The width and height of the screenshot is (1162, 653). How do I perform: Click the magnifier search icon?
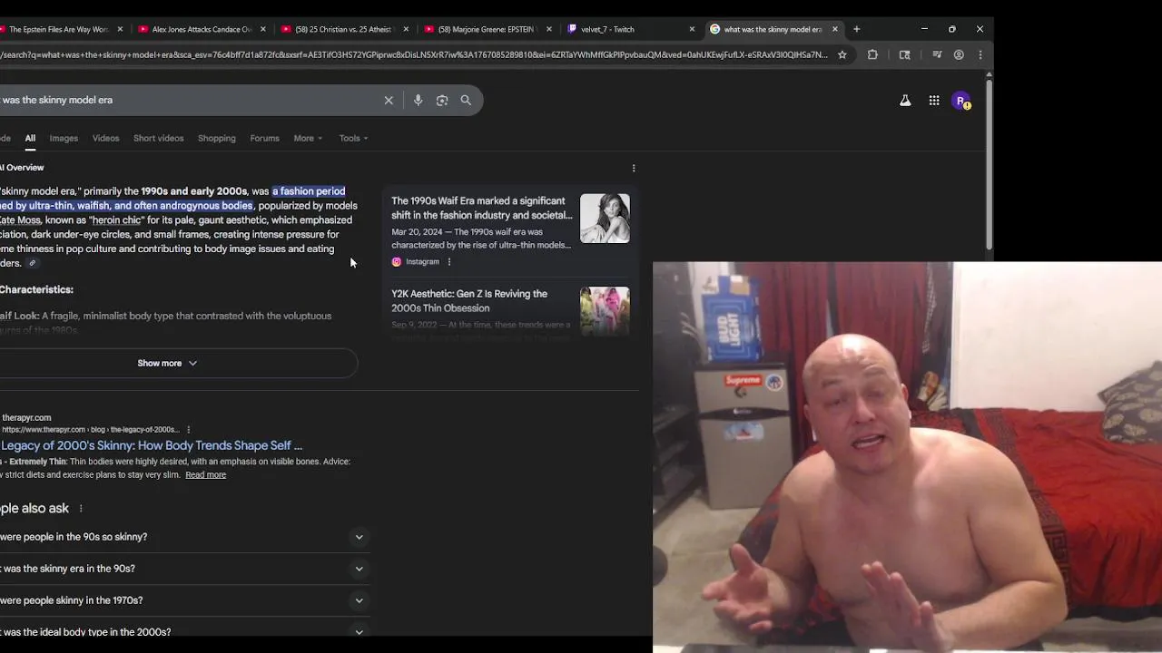tap(466, 101)
